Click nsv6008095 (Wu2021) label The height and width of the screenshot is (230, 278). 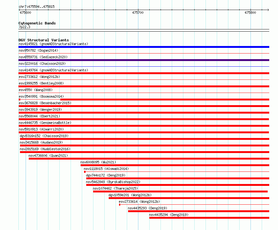point(98,162)
